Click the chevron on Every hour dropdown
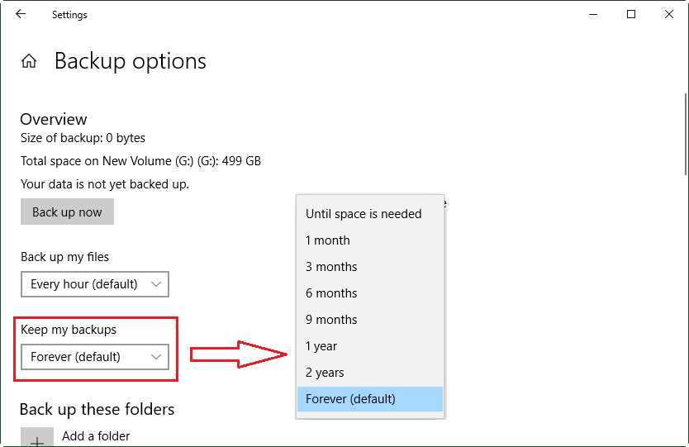This screenshot has width=689, height=447. pyautogui.click(x=156, y=284)
